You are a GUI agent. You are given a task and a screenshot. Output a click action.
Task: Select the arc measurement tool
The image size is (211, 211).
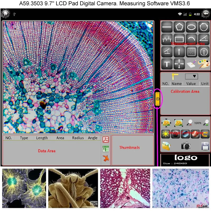pos(192,40)
